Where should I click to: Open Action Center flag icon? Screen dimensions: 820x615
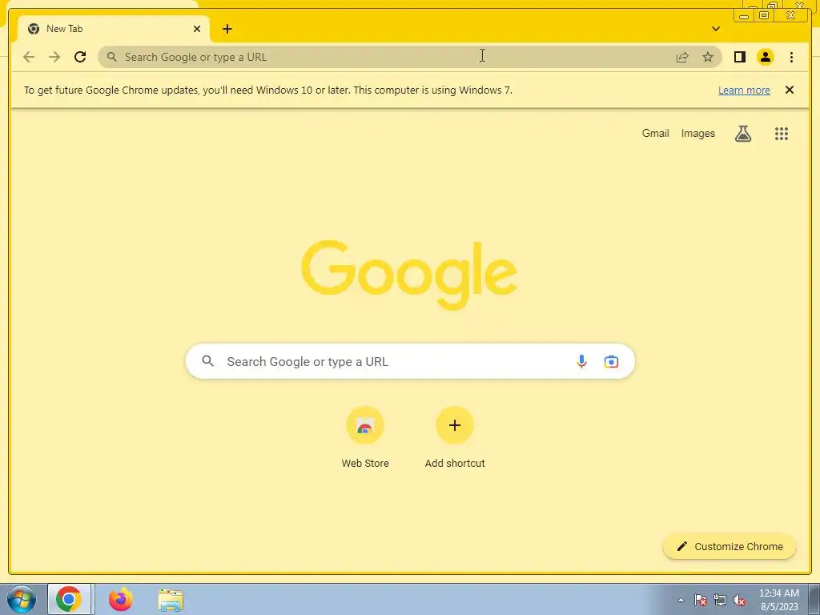(700, 600)
